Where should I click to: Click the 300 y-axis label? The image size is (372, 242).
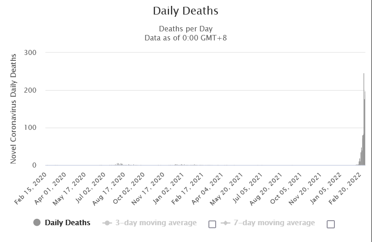[30, 53]
